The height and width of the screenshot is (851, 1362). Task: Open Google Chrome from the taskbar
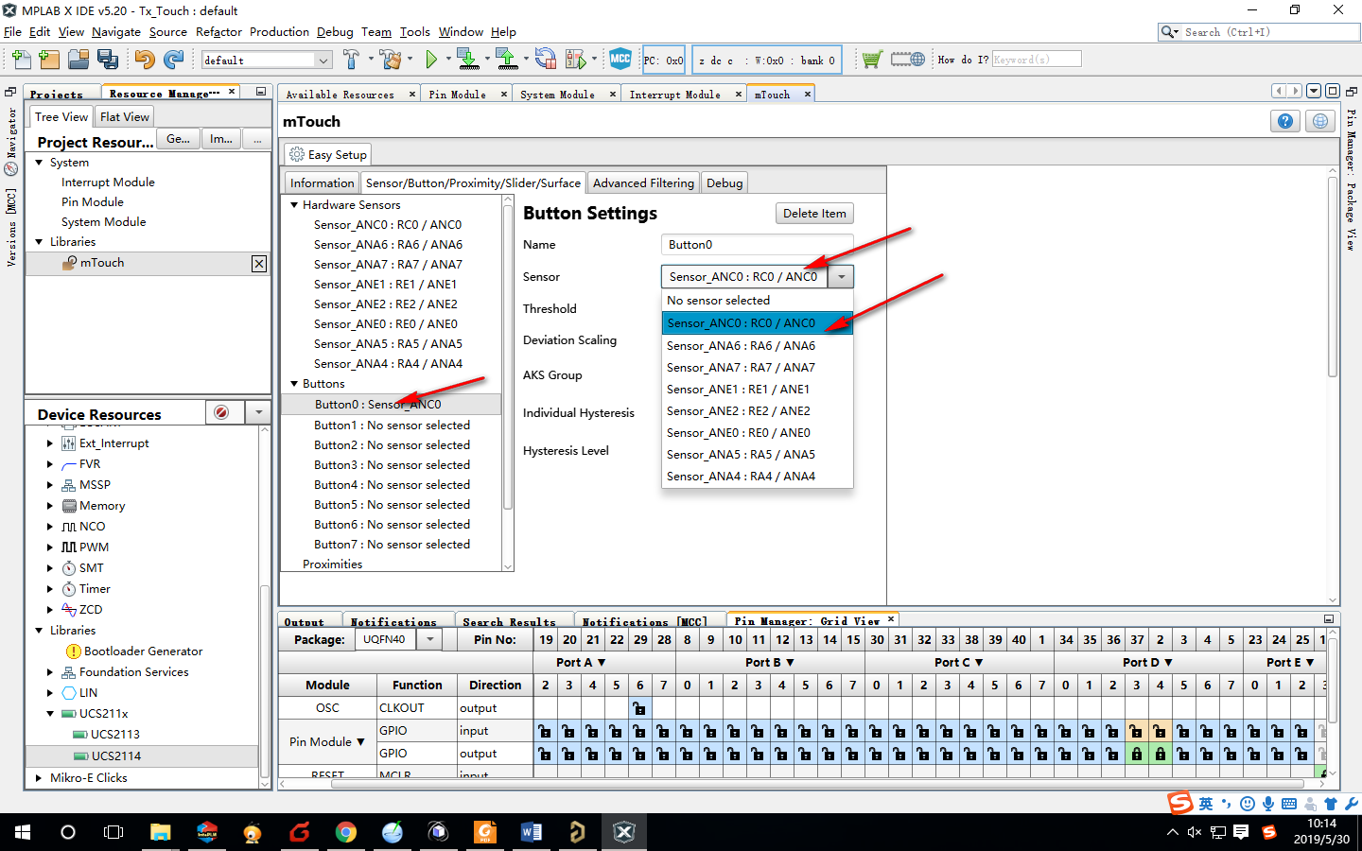[346, 832]
